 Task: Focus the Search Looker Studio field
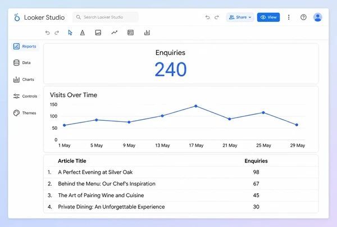106,17
